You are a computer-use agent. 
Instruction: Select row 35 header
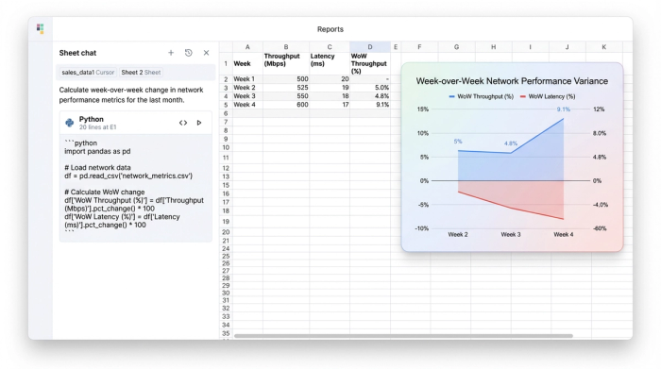point(226,333)
